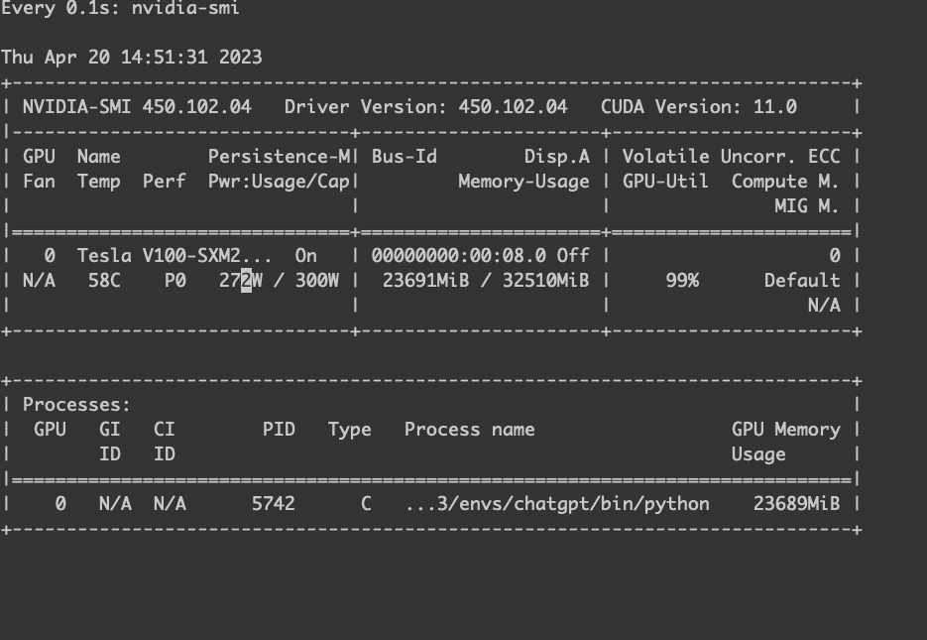Click the Bus-Id column header
This screenshot has height=640, width=927.
pyautogui.click(x=404, y=157)
